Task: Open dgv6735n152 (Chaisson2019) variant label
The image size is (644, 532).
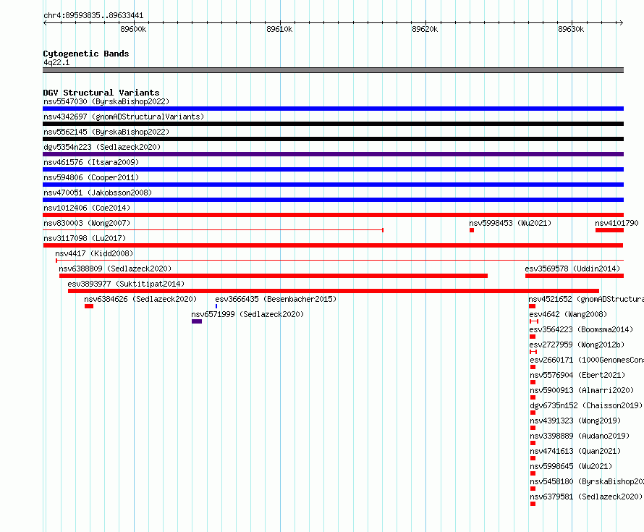Action: [x=586, y=405]
